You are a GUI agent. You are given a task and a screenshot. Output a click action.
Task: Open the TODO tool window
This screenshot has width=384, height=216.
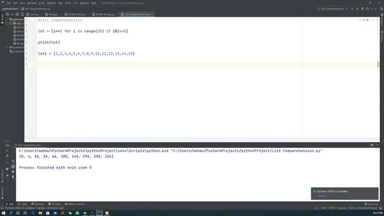(22, 204)
